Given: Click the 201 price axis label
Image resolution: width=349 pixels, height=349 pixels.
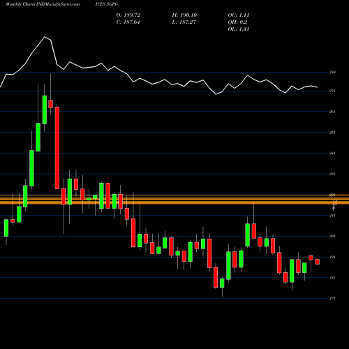Looking at the screenshot, I should 332,236.
